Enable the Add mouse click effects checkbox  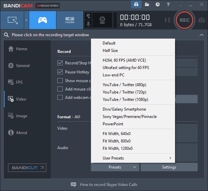pyautogui.click(x=60, y=89)
